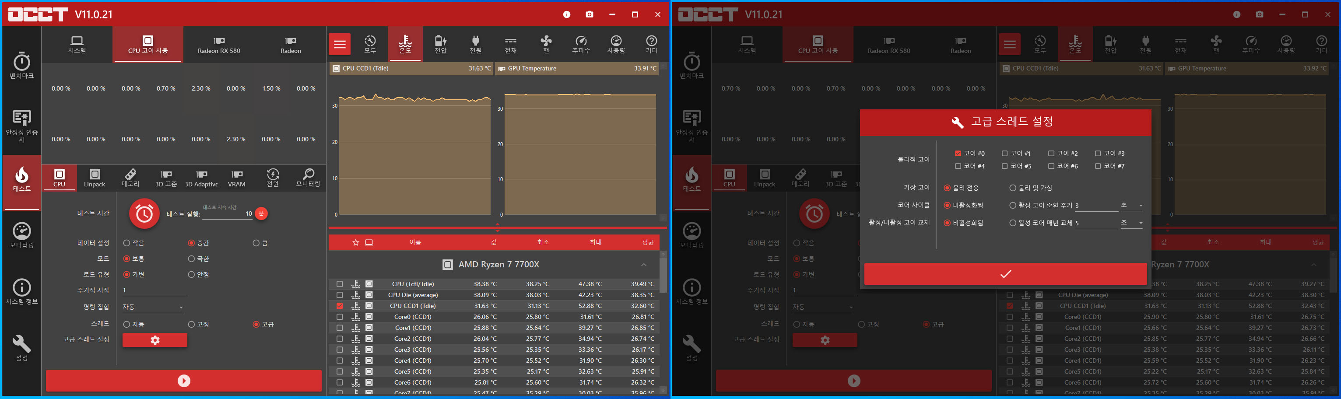
Task: Open Linpack test in left OCCT window
Action: click(95, 178)
